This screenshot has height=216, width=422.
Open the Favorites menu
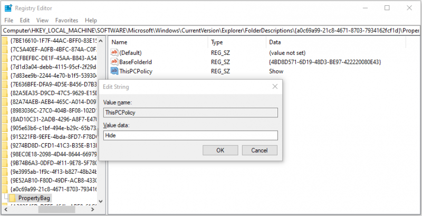pos(66,20)
